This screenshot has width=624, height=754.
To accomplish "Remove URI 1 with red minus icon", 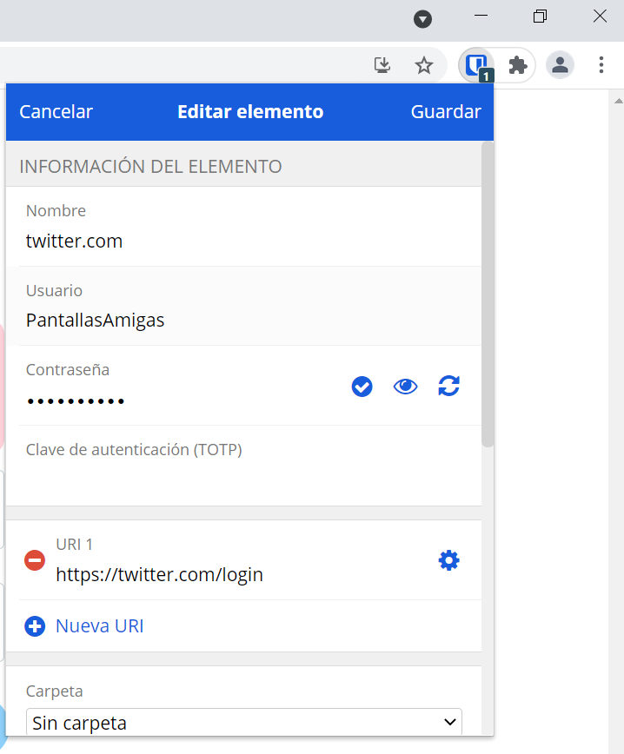I will [x=35, y=560].
